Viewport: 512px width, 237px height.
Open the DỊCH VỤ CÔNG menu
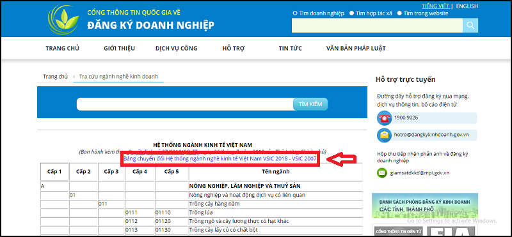point(177,49)
